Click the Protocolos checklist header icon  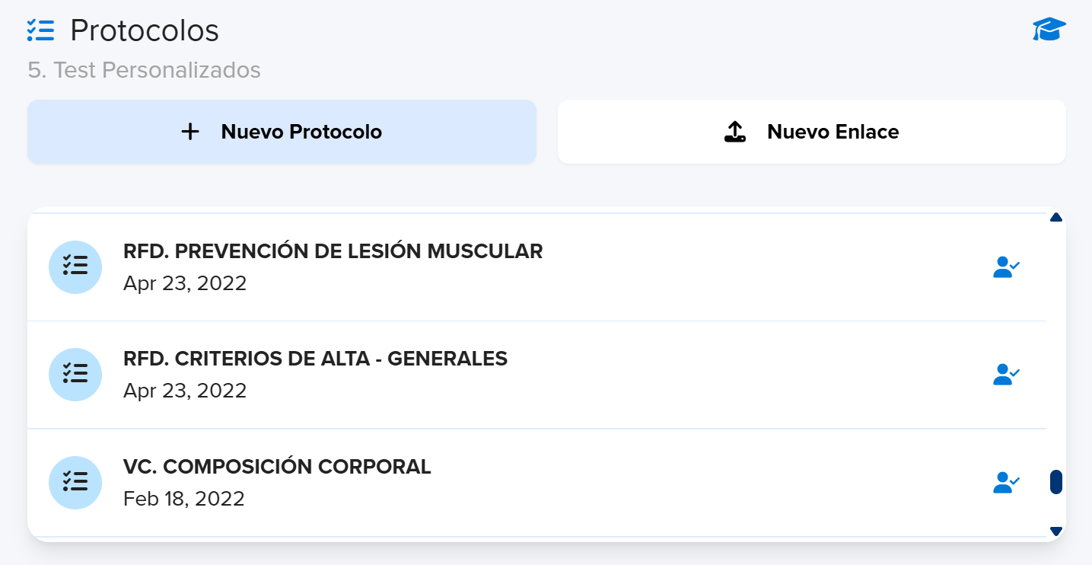click(x=40, y=30)
